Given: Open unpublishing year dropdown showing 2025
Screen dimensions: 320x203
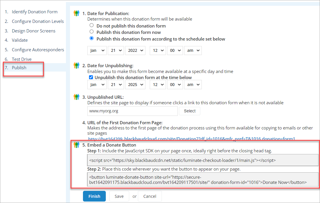Looking at the screenshot, I should (135, 85).
